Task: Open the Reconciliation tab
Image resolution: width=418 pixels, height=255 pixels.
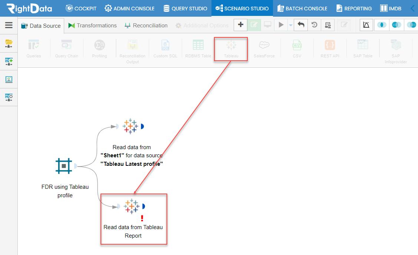Action: pyautogui.click(x=146, y=26)
